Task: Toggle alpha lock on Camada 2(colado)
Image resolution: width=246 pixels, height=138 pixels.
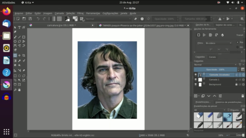Action: 240,75
